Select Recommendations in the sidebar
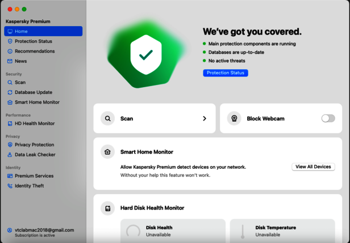Screen dimensions: 350x243 [x=35, y=51]
